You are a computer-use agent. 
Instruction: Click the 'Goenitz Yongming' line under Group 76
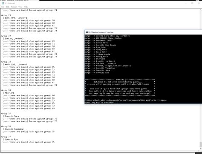(13, 129)
